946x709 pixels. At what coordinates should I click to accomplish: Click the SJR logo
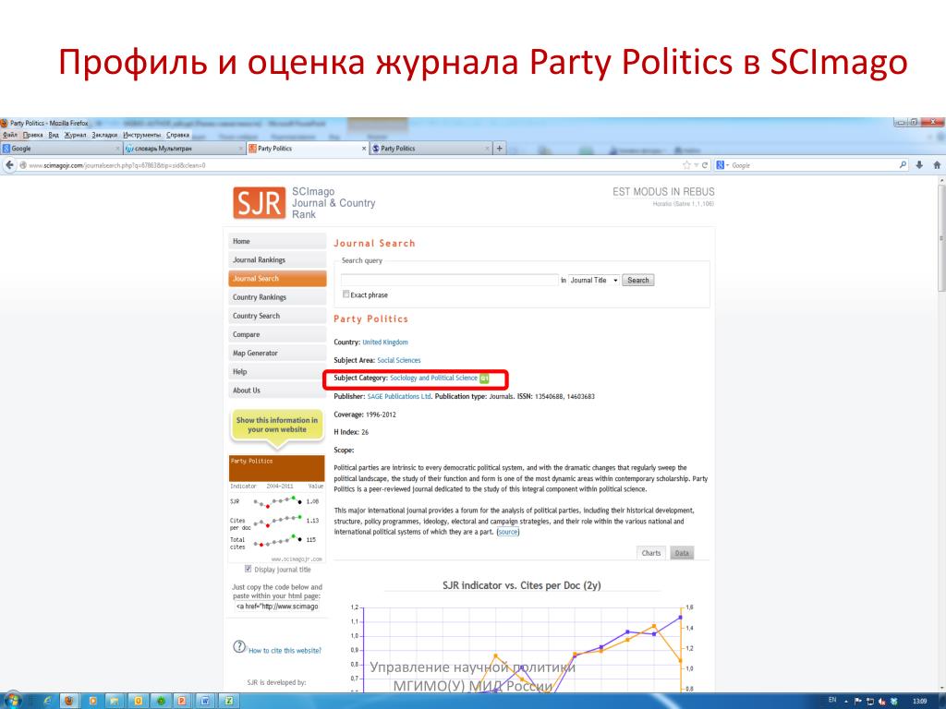(259, 202)
